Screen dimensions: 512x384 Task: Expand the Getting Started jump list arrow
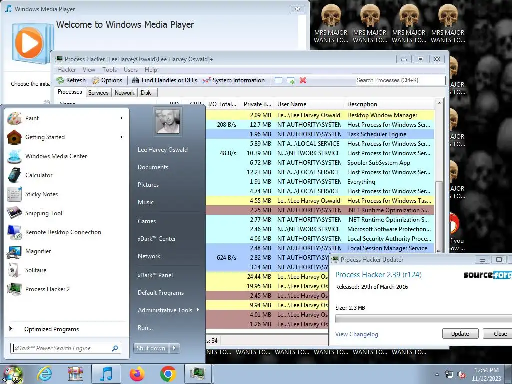coord(122,137)
